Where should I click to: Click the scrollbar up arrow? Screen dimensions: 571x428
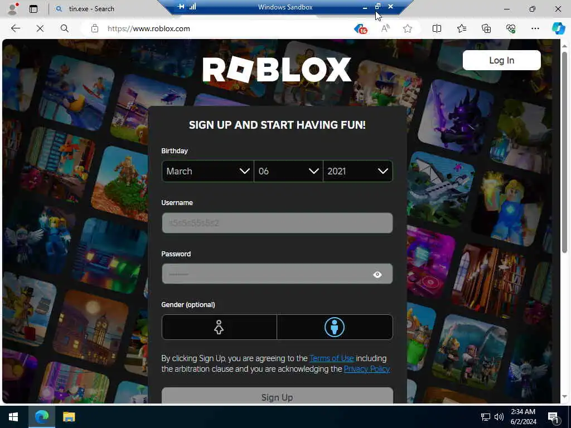564,46
